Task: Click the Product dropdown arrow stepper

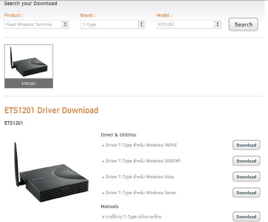Action: 65,24
